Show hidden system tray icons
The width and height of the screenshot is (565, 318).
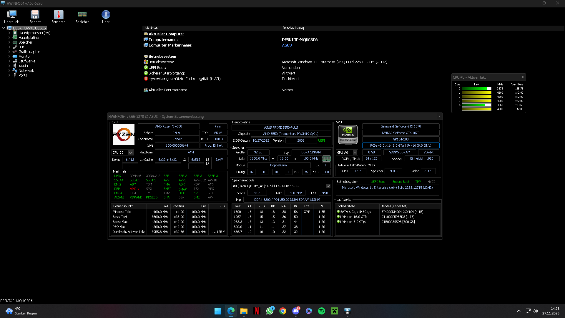[x=519, y=311]
